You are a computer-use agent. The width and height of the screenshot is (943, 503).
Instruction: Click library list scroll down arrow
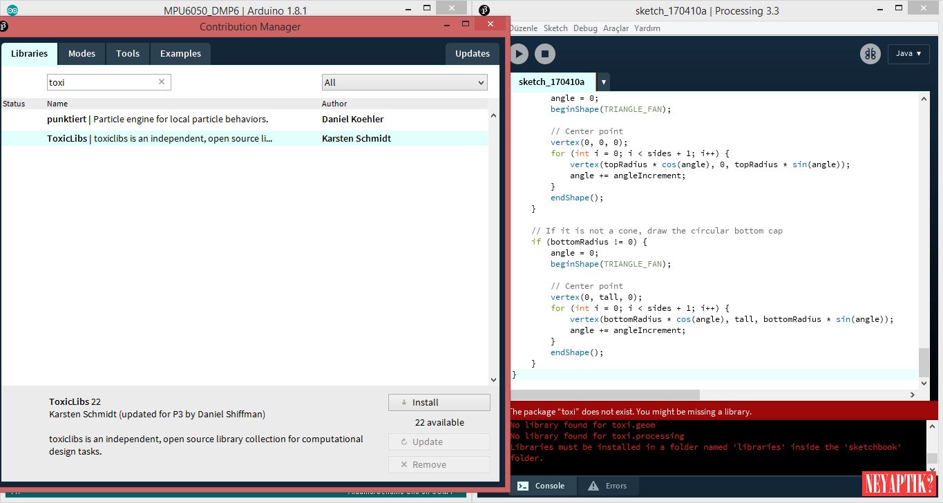coord(493,379)
